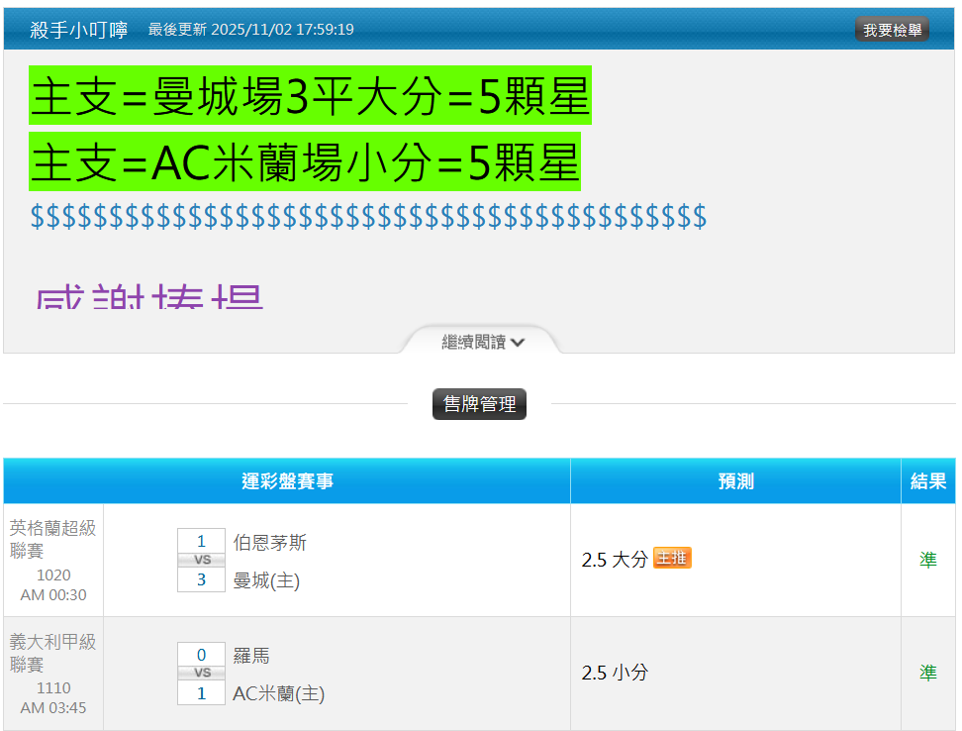Image resolution: width=962 pixels, height=731 pixels.
Task: Click the 結果 column header
Action: click(x=927, y=481)
